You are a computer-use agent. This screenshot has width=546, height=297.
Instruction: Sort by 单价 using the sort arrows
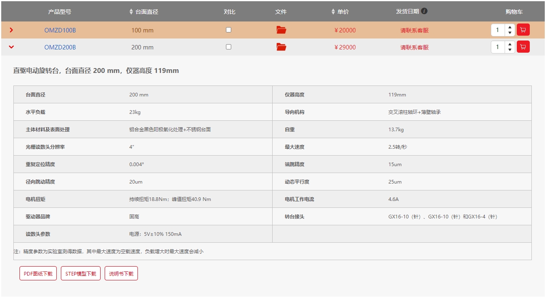[333, 12]
